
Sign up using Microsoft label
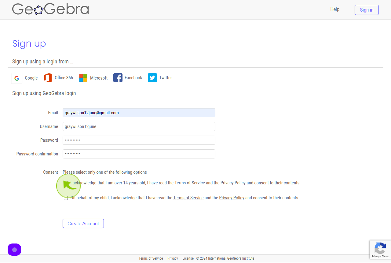tap(99, 78)
